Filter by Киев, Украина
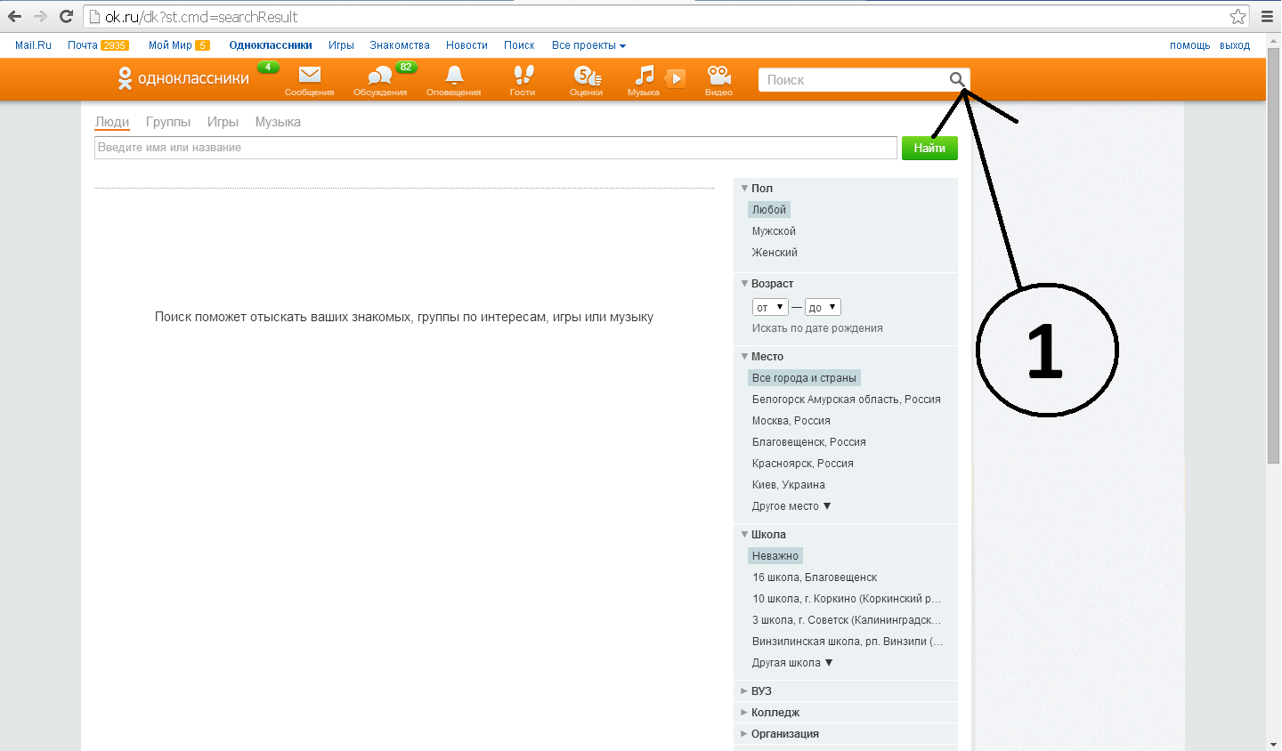Viewport: 1282px width, 751px height. pos(789,485)
